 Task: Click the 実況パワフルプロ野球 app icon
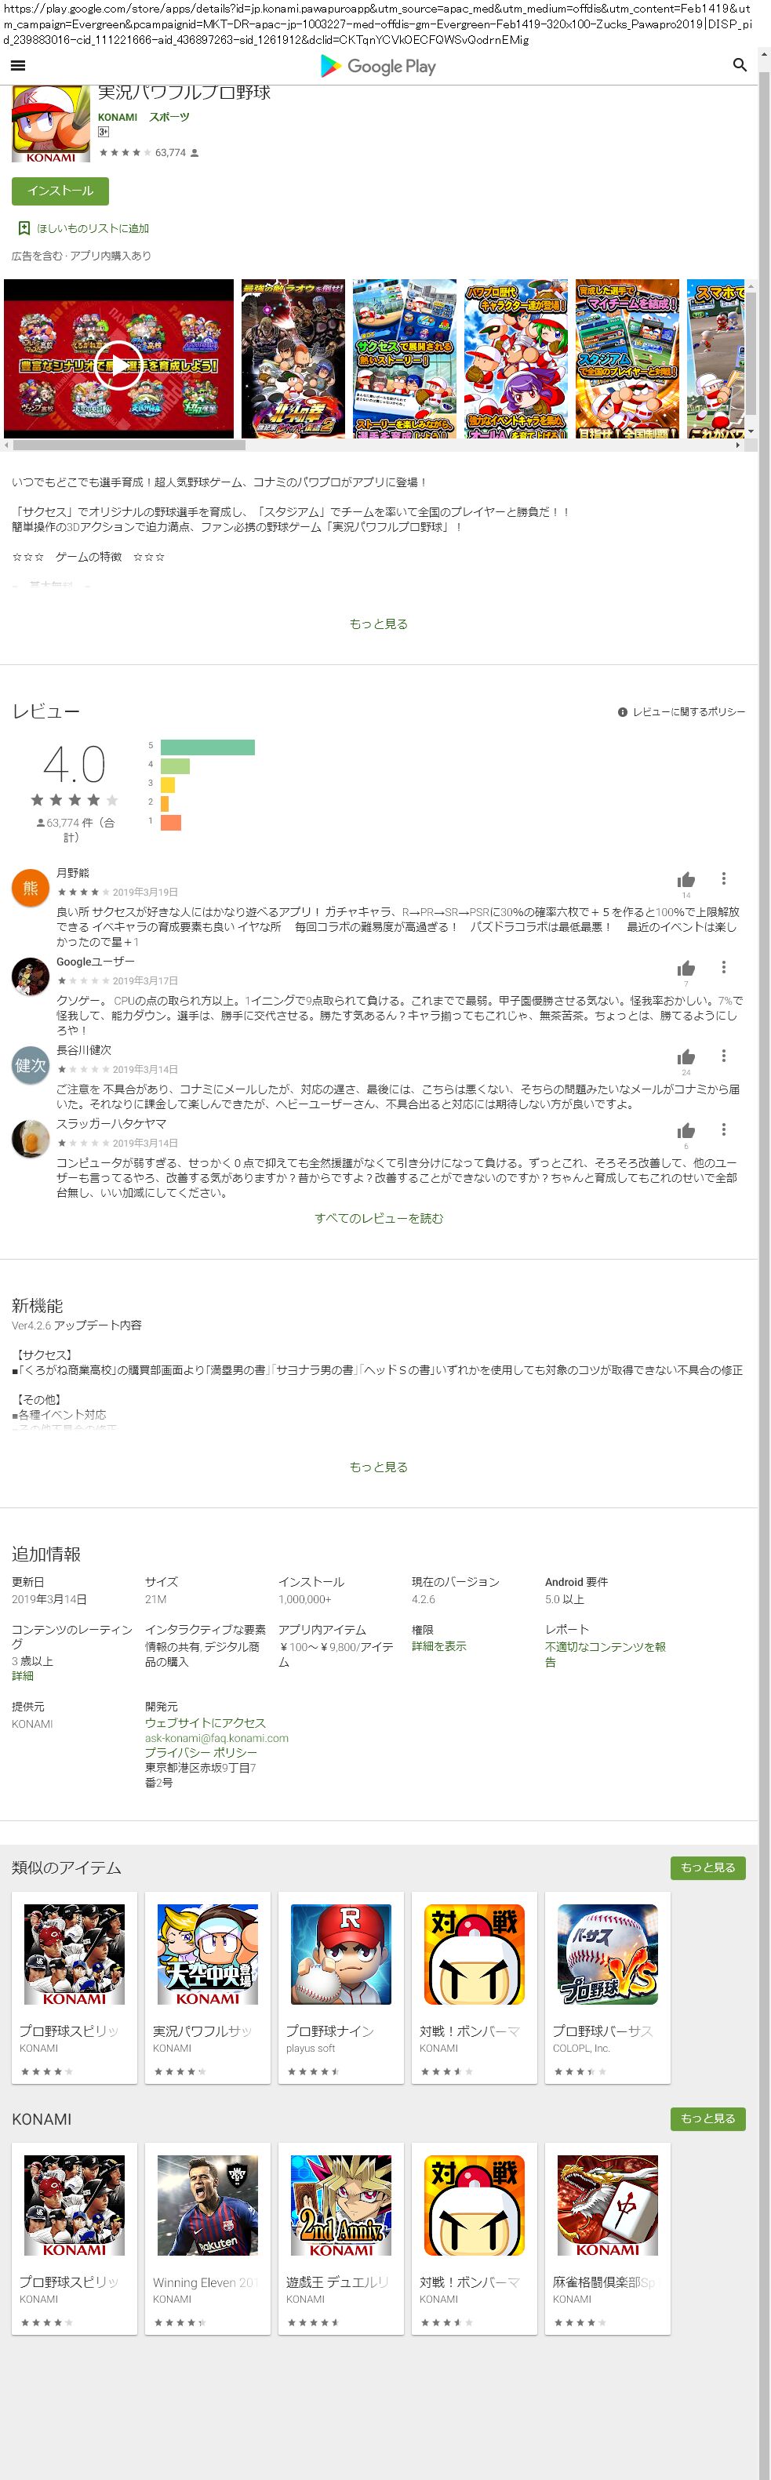point(50,123)
